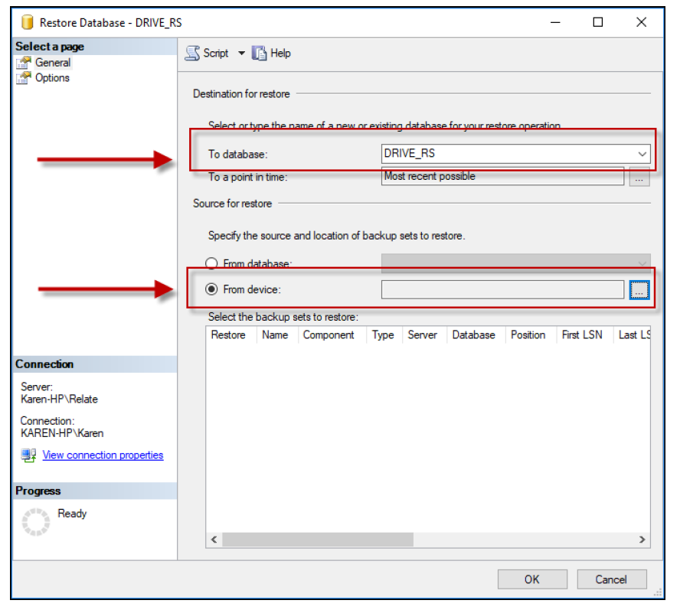Click the Restore Database title bar icon

27,22
